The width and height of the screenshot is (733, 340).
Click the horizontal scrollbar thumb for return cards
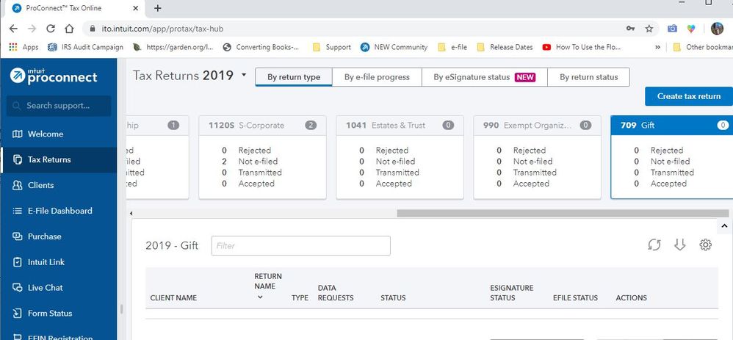pos(563,213)
